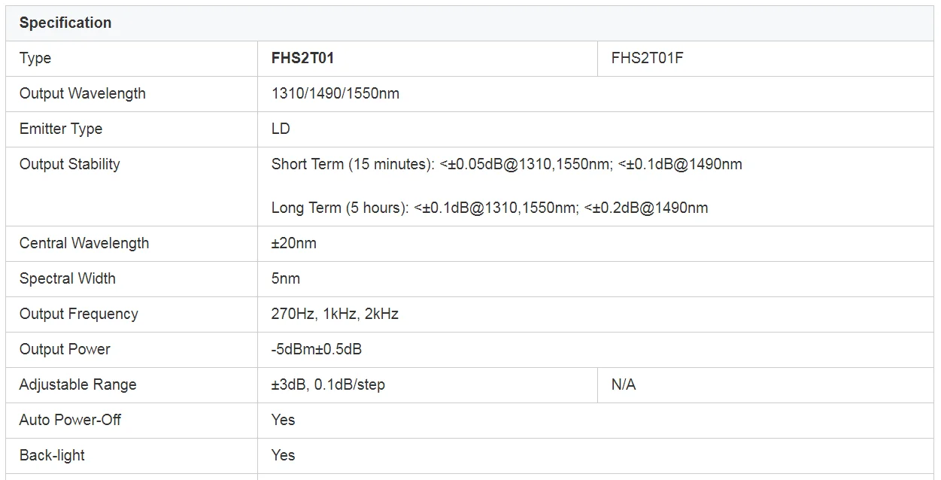
Task: Click the Short Term stability line
Action: pyautogui.click(x=507, y=164)
